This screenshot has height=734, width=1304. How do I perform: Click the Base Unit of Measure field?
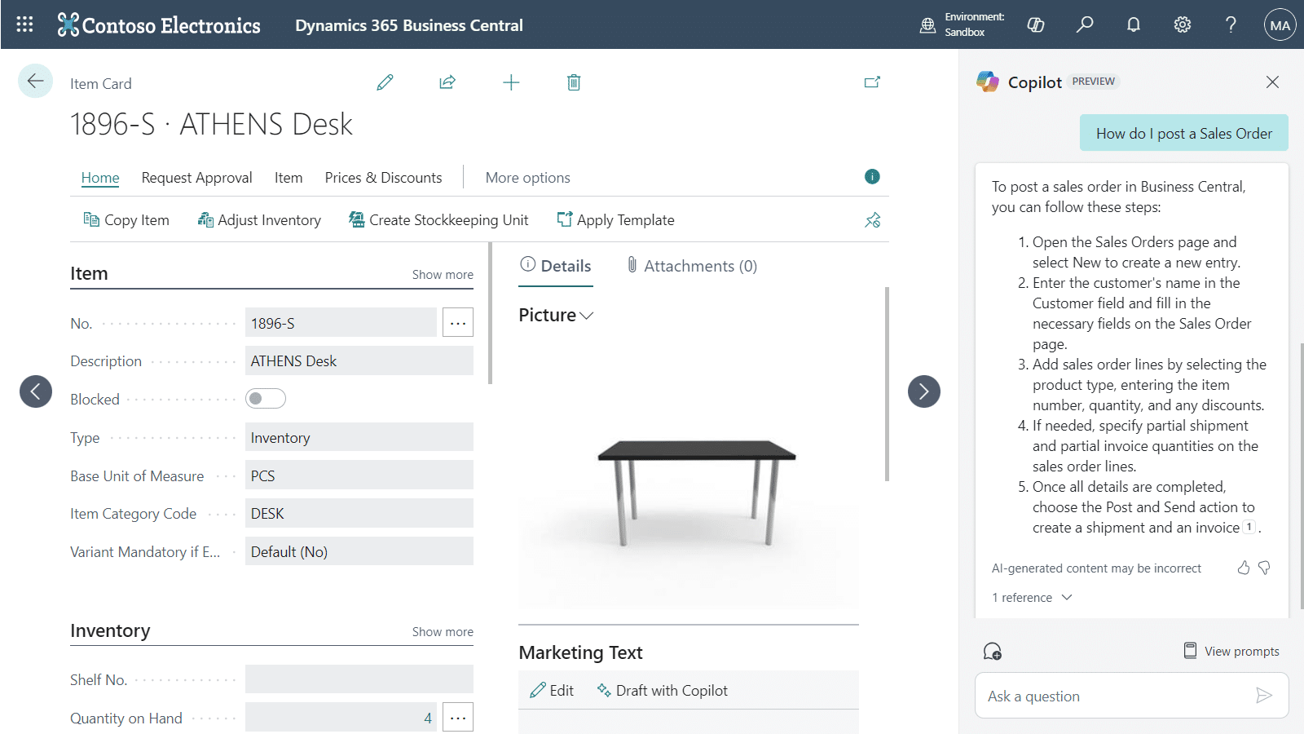359,475
